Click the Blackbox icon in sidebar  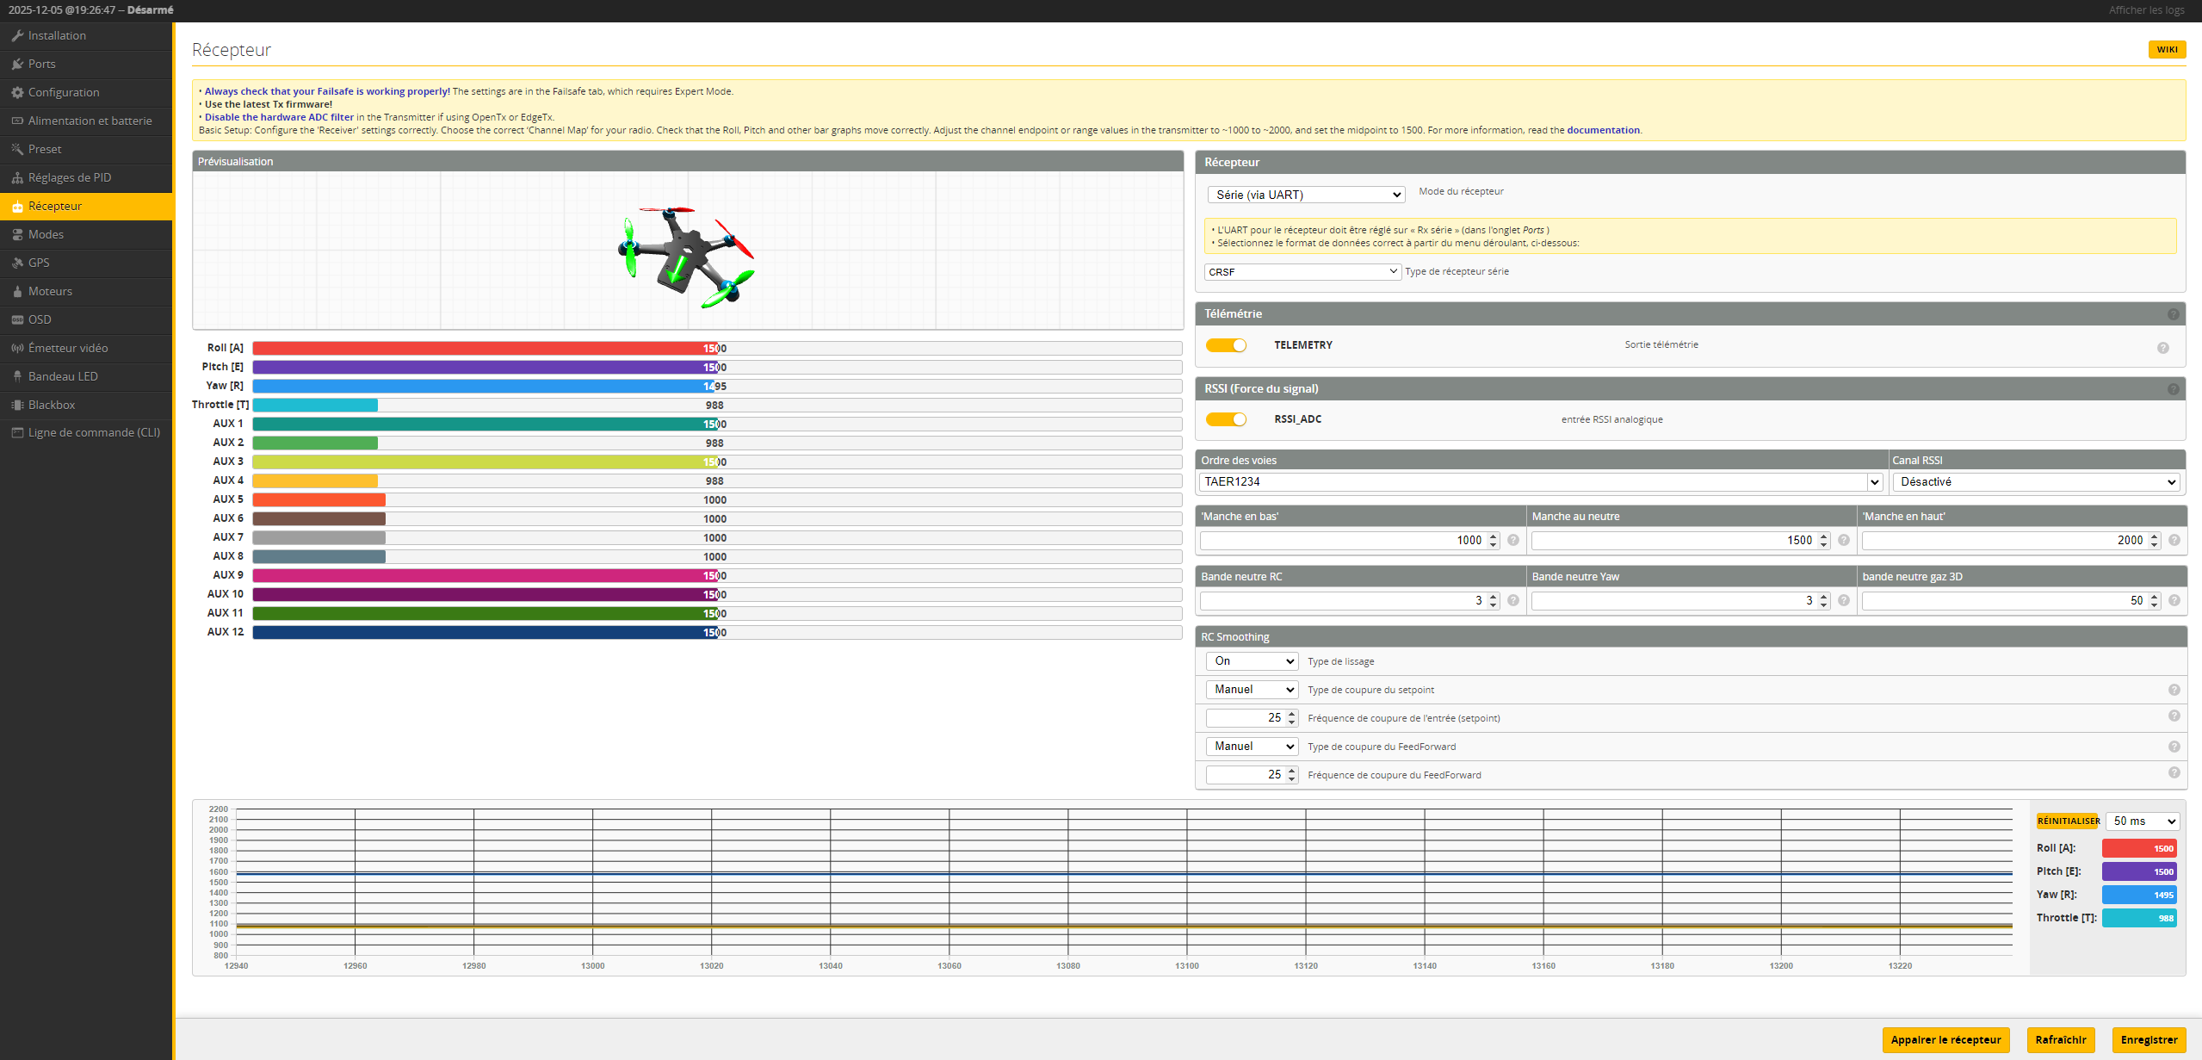tap(17, 405)
